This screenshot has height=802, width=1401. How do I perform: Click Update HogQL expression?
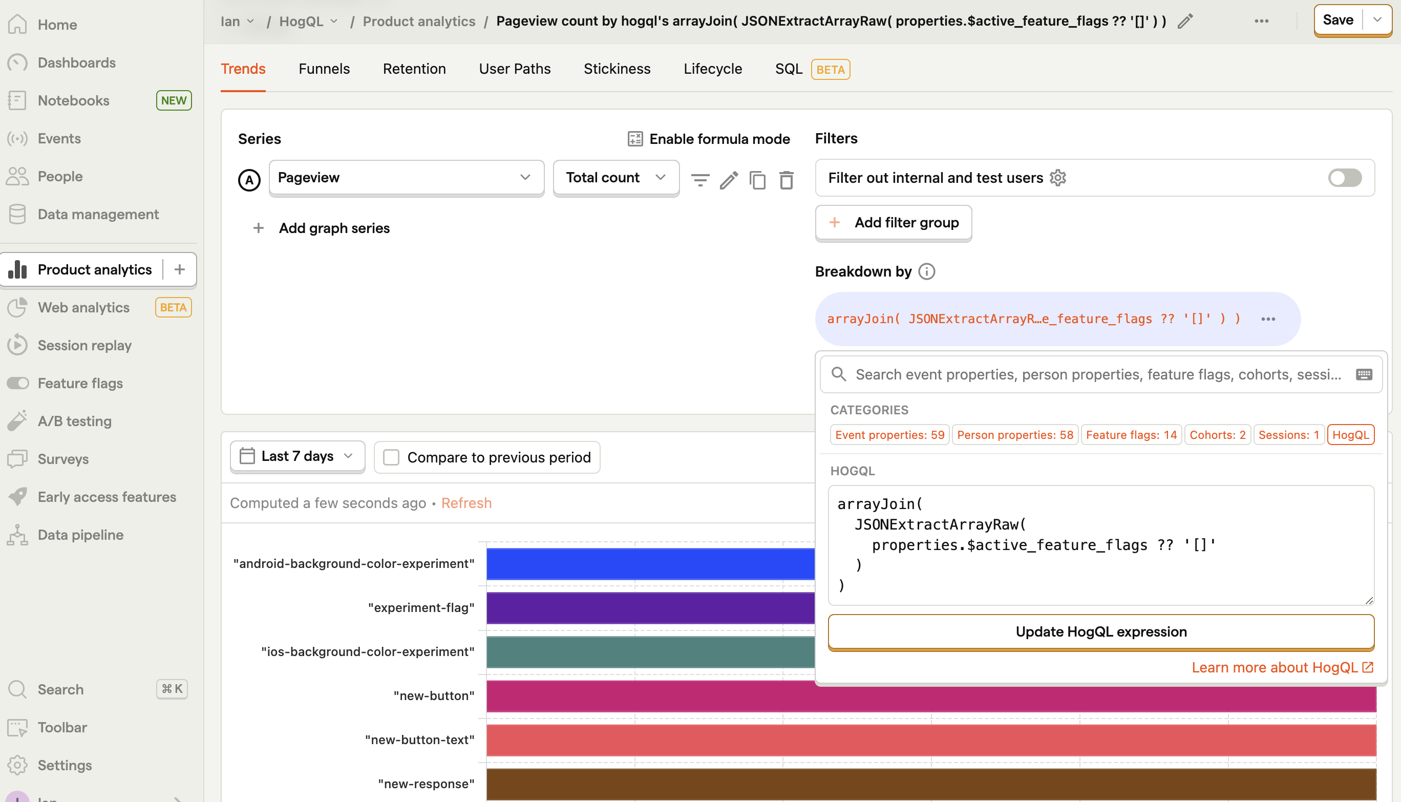[x=1101, y=631]
